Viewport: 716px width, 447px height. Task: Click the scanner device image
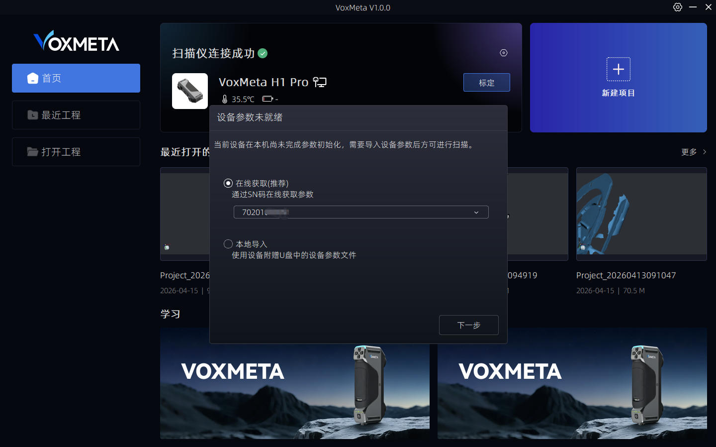pyautogui.click(x=190, y=91)
